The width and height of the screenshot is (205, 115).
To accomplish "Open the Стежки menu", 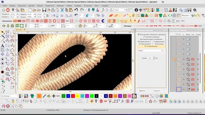I will tap(69, 6).
